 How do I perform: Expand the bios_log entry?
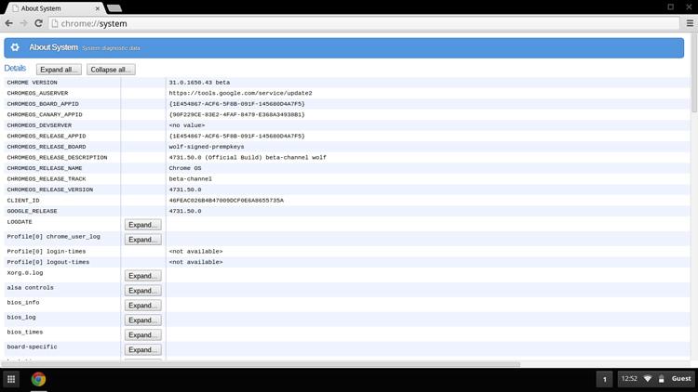pyautogui.click(x=143, y=320)
